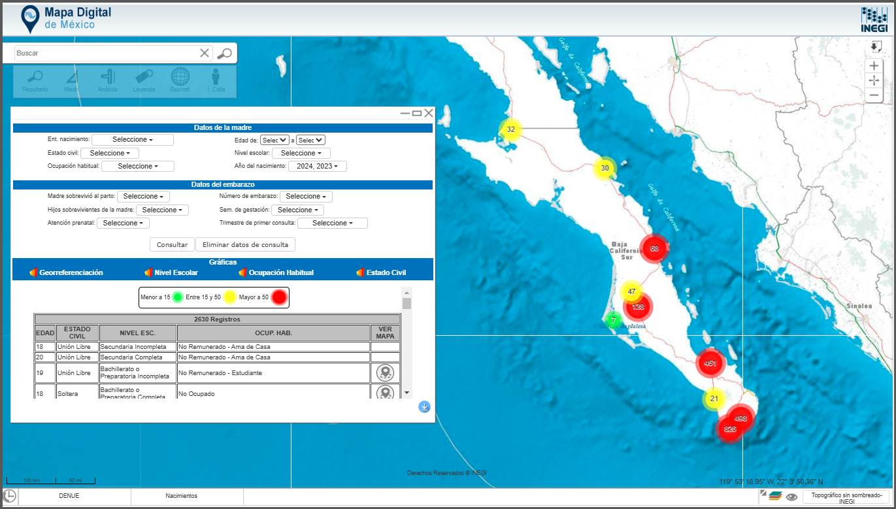
Task: Open the Edad de starting age select
Action: click(x=274, y=140)
